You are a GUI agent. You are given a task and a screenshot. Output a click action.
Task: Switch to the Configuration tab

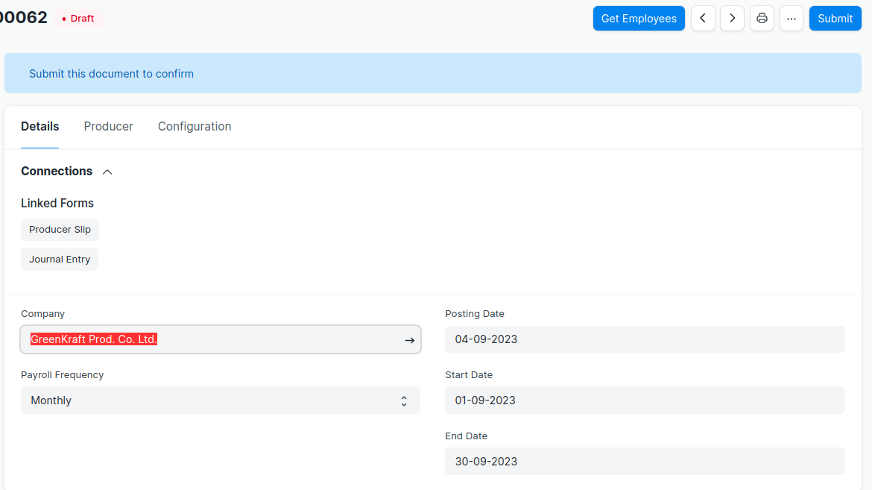pyautogui.click(x=195, y=127)
